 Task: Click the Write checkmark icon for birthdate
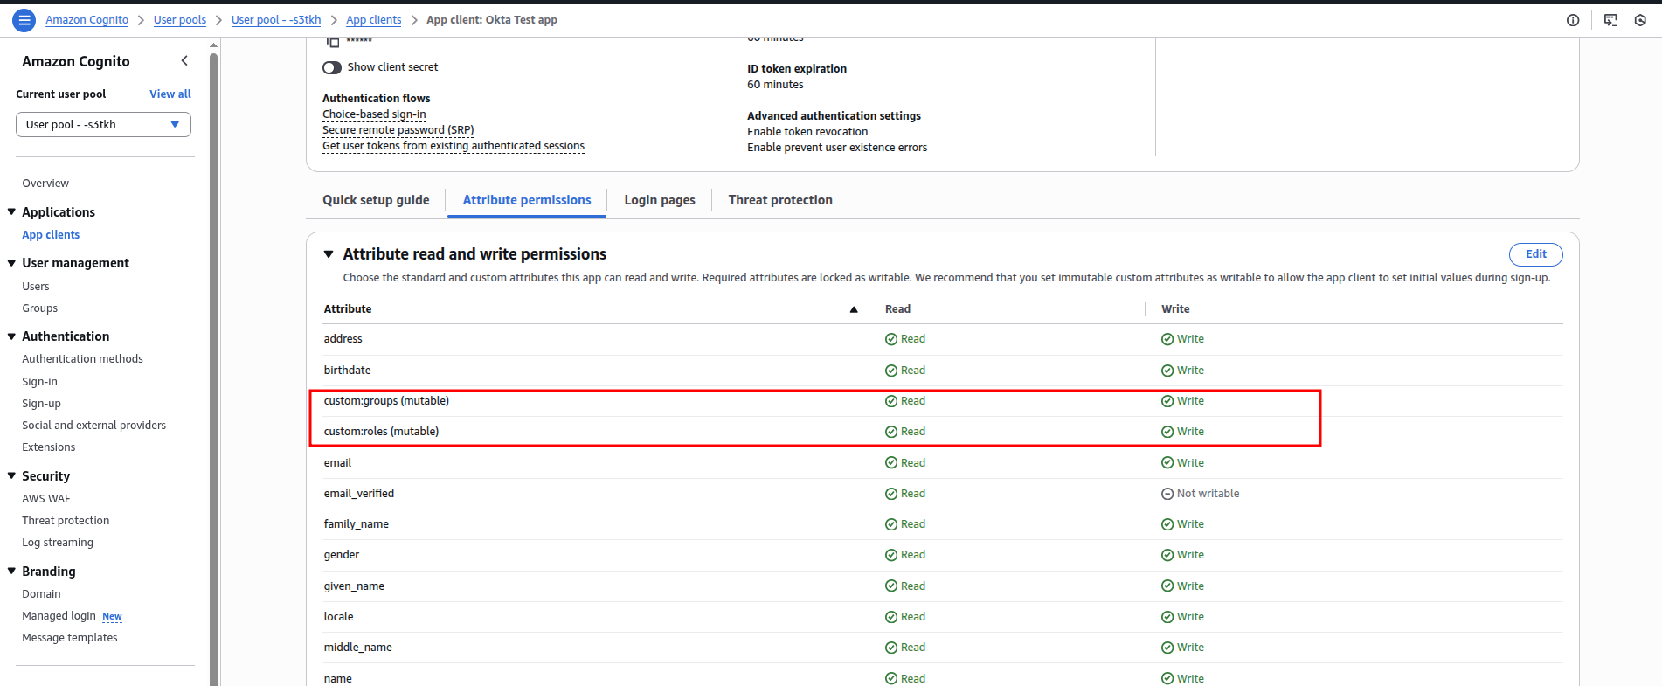coord(1167,371)
